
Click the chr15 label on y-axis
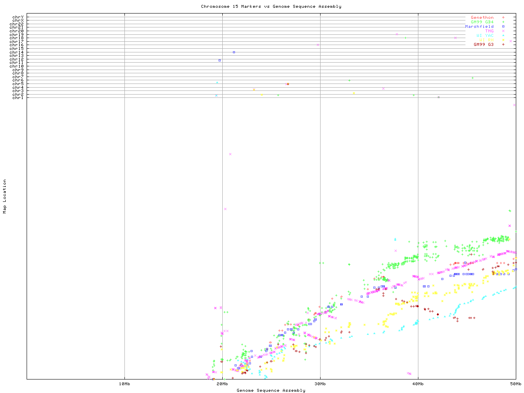(17, 49)
